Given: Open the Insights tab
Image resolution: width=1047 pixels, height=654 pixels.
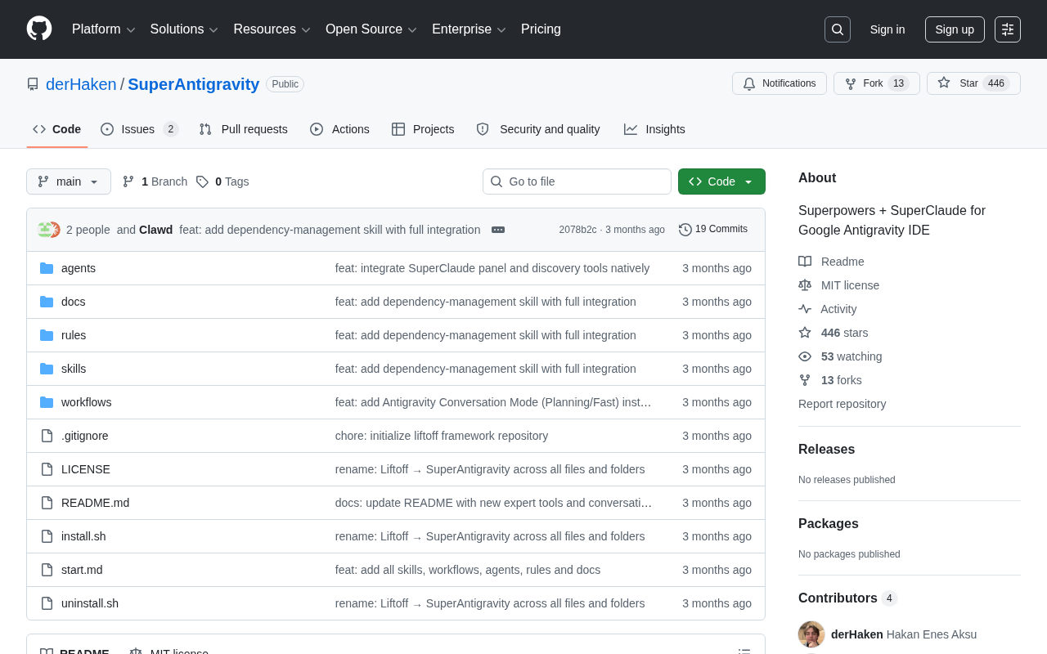Looking at the screenshot, I should (654, 129).
